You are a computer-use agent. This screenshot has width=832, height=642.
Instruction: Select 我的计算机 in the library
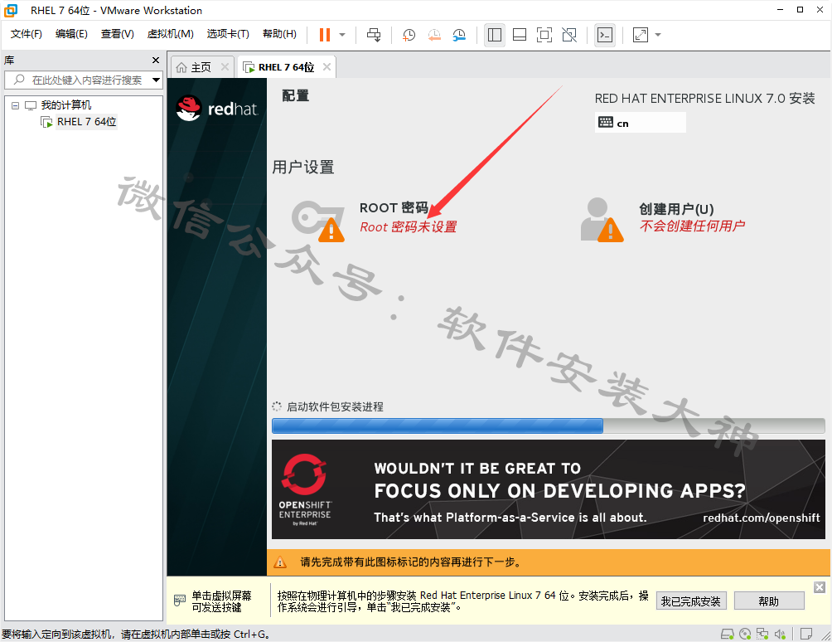click(x=65, y=105)
